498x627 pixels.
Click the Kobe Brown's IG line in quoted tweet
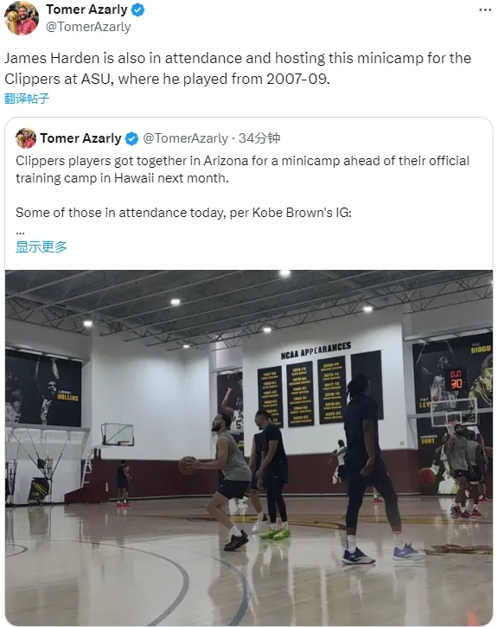click(183, 213)
